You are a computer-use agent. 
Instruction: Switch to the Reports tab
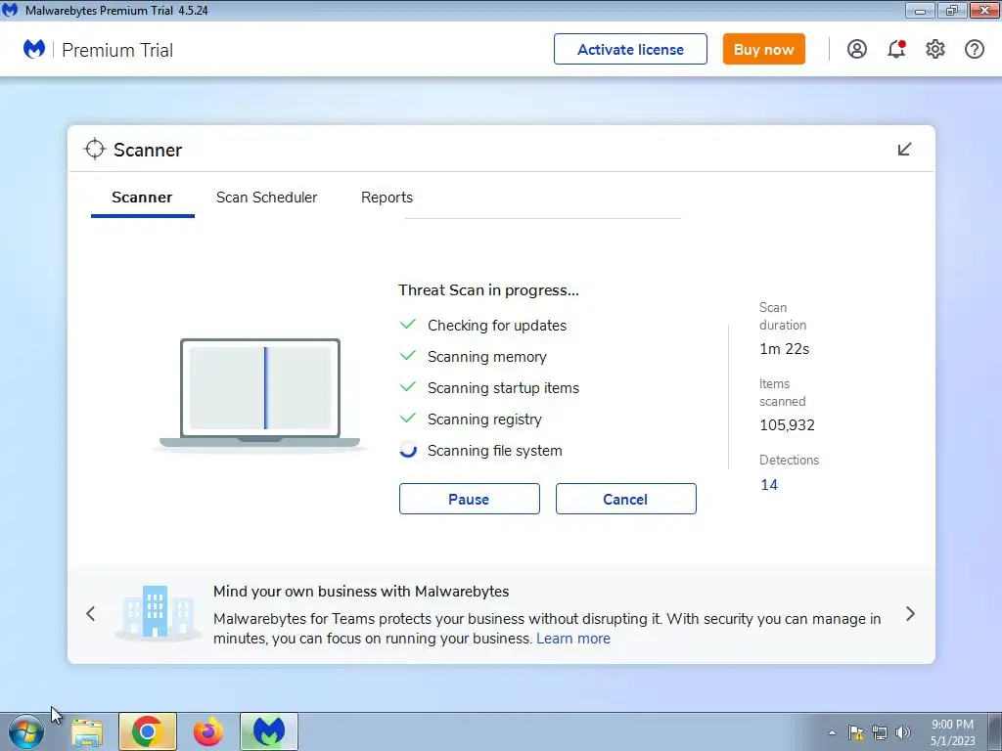[x=387, y=198]
